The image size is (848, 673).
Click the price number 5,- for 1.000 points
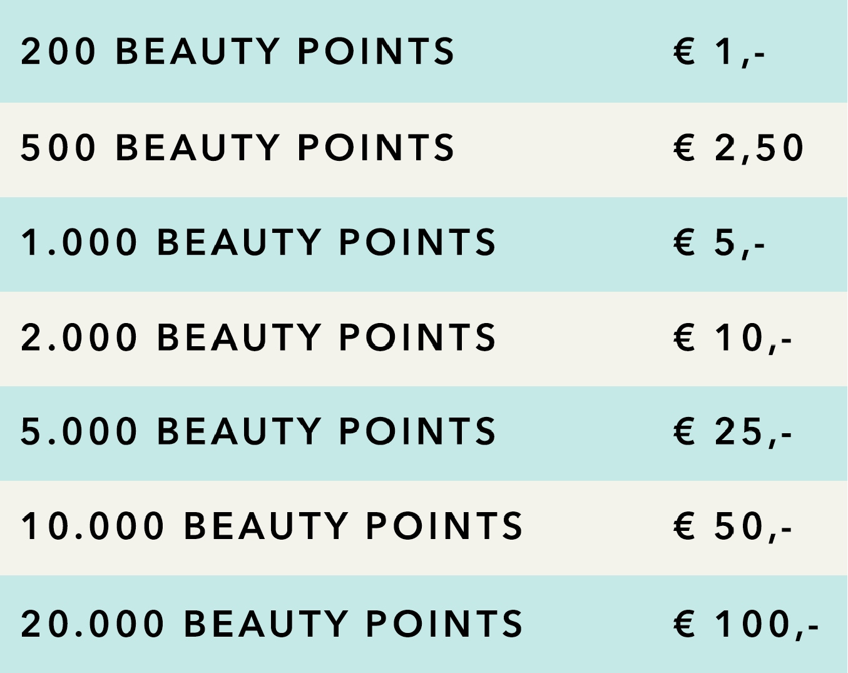740,242
